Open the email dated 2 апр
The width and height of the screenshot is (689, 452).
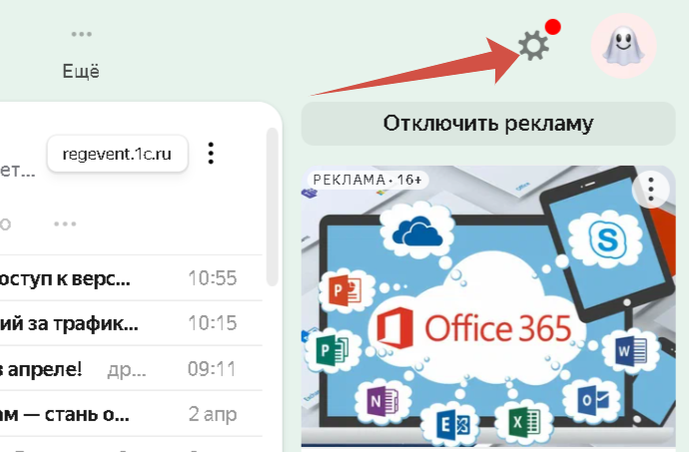click(x=131, y=413)
